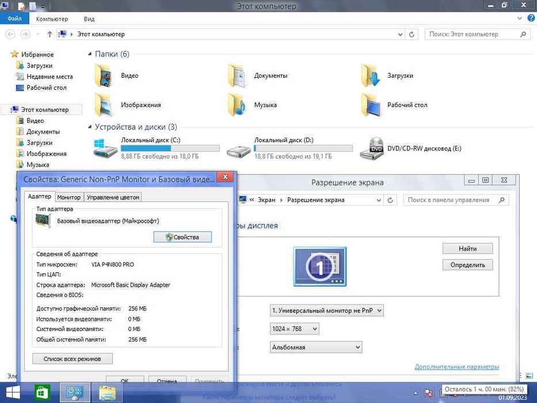Click the Explorer system icon in title bar
Screen dimensions: 537x403
pyautogui.click(x=5, y=6)
